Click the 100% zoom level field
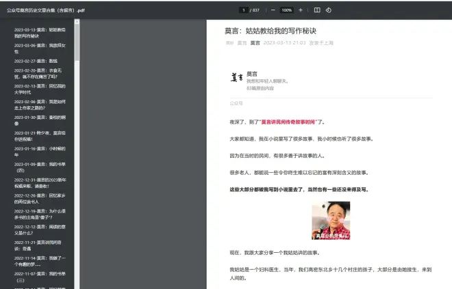The width and height of the screenshot is (452, 289). [x=286, y=10]
